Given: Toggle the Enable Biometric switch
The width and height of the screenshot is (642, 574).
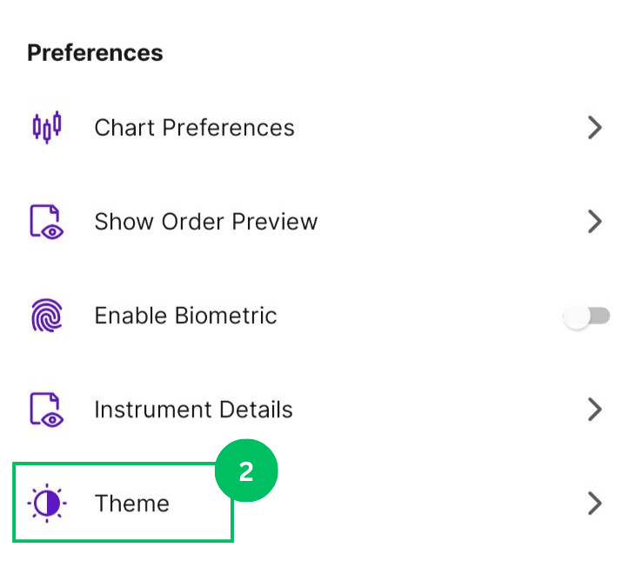Looking at the screenshot, I should pyautogui.click(x=587, y=317).
